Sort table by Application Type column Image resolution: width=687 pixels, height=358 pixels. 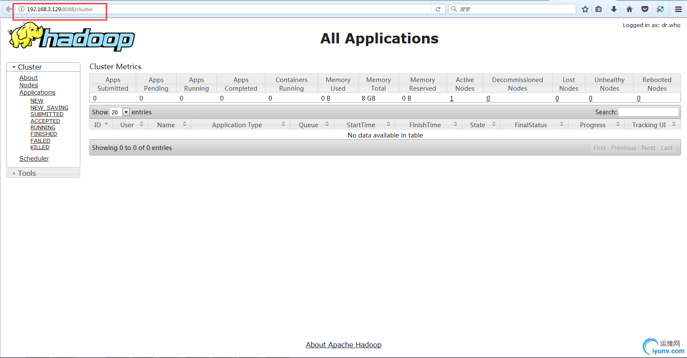[x=241, y=125]
